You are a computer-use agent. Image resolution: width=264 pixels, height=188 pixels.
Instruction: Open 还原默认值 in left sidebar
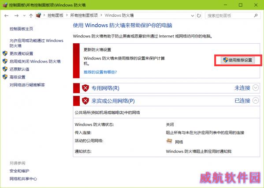point(19,69)
